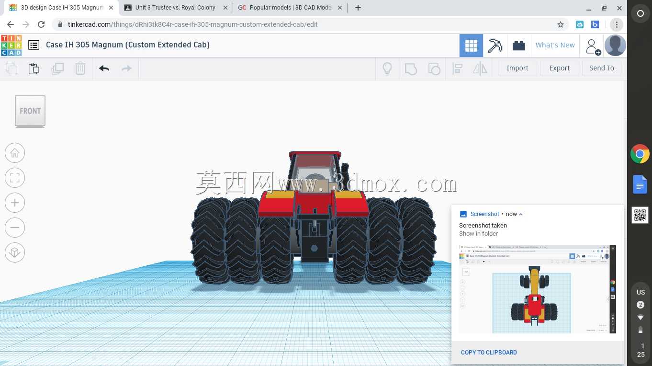Click the Home view button
Image resolution: width=652 pixels, height=366 pixels.
pos(15,153)
